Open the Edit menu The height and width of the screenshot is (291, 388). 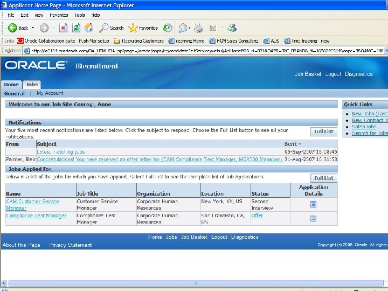(24, 15)
